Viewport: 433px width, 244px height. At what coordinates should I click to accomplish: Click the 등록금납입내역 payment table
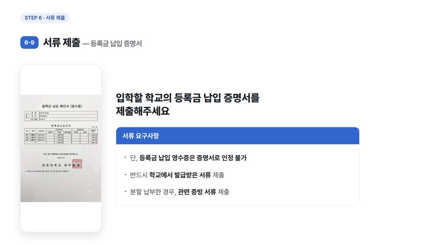point(61,136)
